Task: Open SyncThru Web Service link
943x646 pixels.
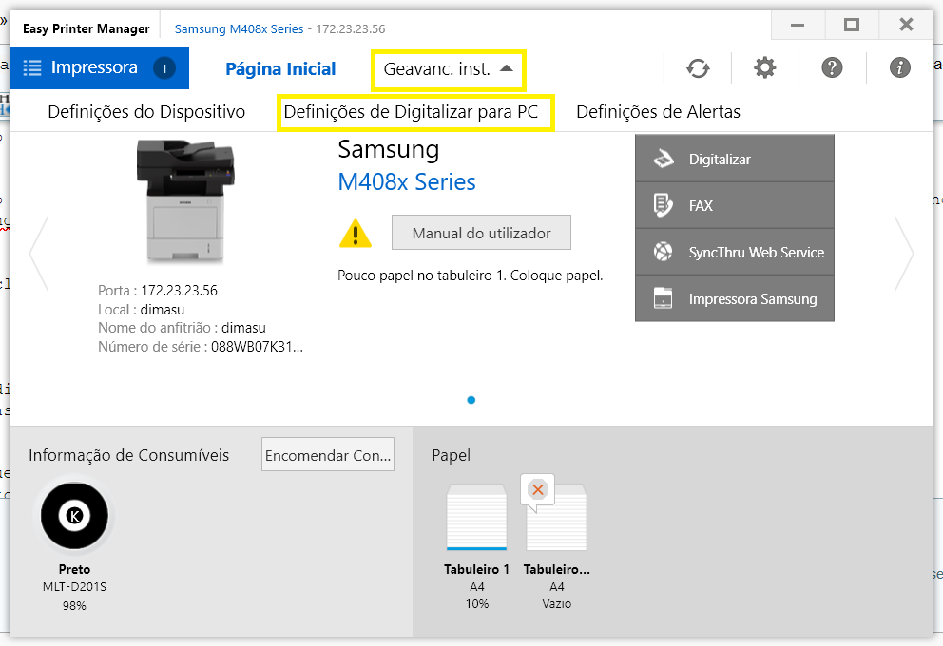Action: (734, 253)
